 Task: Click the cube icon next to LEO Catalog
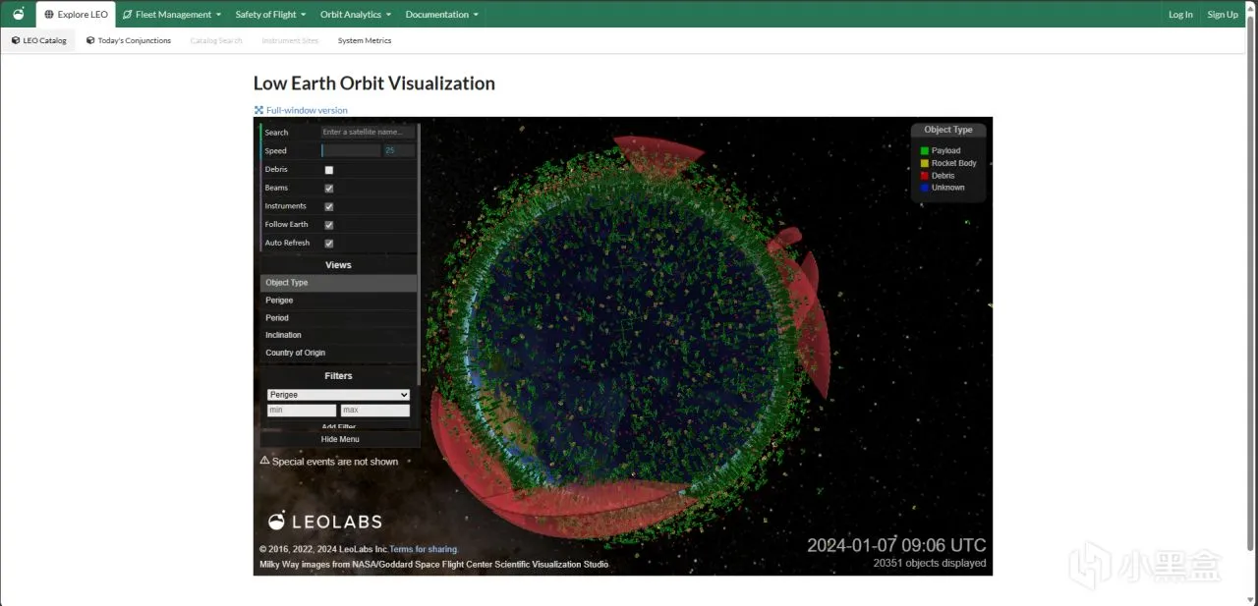pyautogui.click(x=16, y=40)
